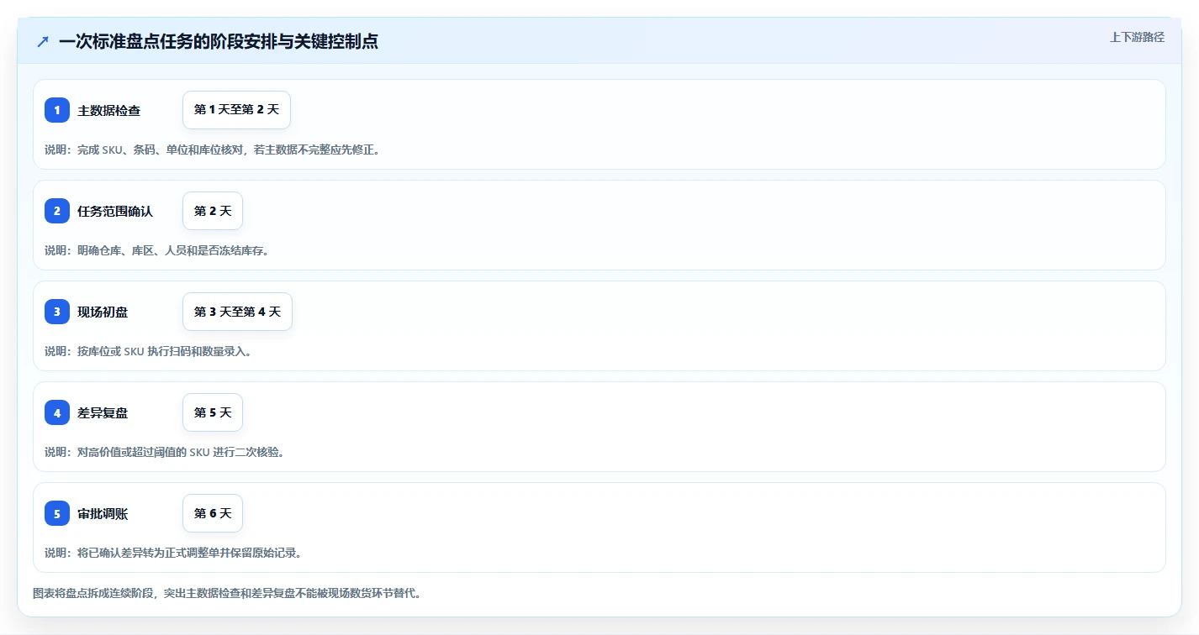This screenshot has width=1199, height=635.
Task: Click the 任务范围确认 step title
Action: click(x=115, y=212)
